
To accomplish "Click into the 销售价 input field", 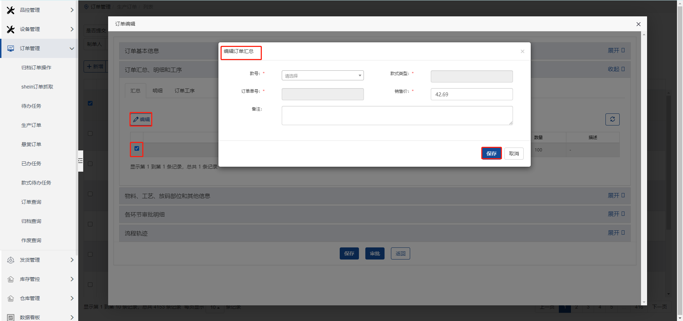I will click(x=471, y=95).
